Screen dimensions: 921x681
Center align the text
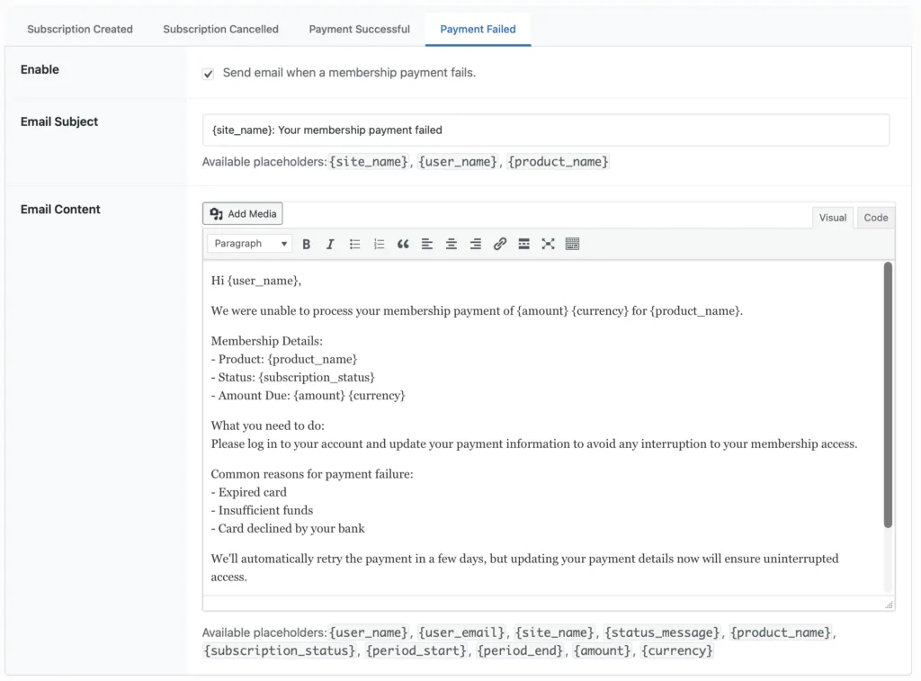coord(452,244)
